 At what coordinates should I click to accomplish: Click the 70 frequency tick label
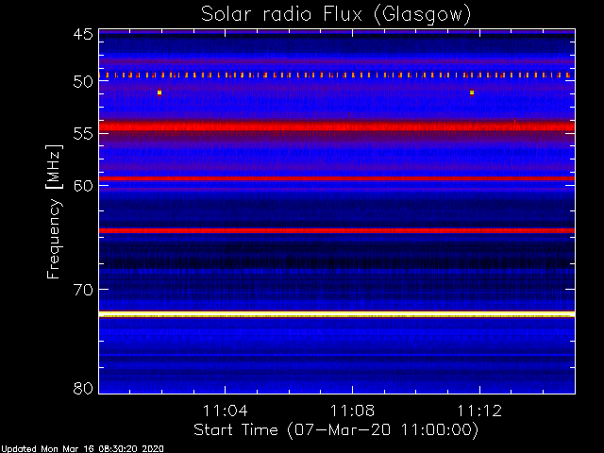point(83,290)
